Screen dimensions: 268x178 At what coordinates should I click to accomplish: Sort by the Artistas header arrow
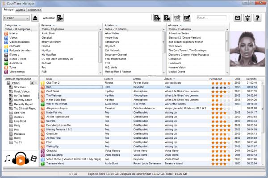pyautogui.click(x=117, y=25)
